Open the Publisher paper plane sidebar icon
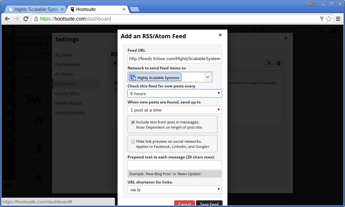This screenshot has height=207, width=345. click(x=9, y=56)
